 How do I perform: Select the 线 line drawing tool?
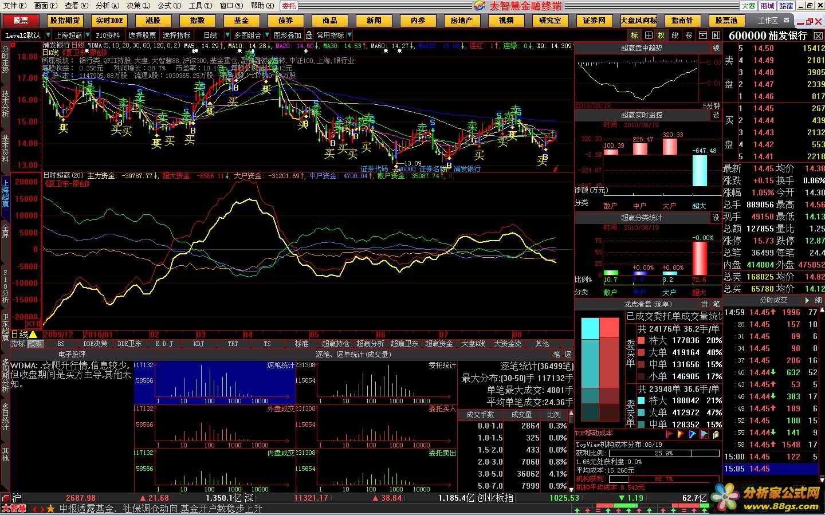[675, 36]
